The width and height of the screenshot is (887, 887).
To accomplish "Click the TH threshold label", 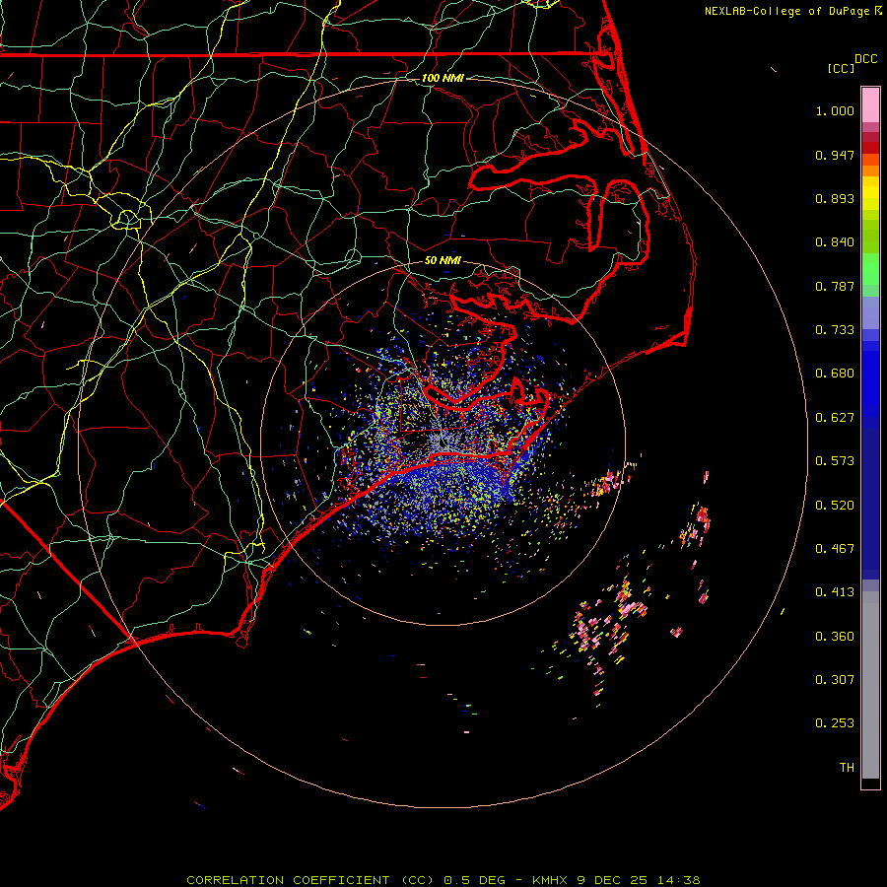I will tap(847, 768).
